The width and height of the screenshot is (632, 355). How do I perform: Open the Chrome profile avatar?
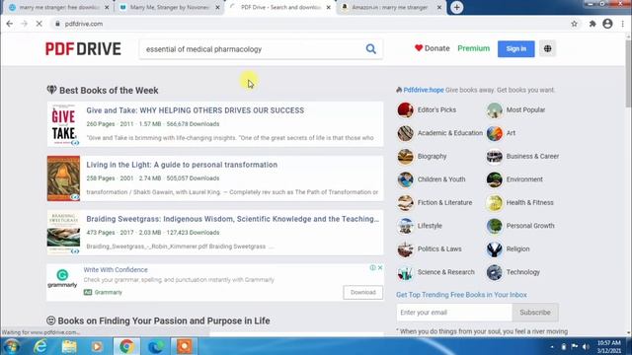(x=607, y=24)
